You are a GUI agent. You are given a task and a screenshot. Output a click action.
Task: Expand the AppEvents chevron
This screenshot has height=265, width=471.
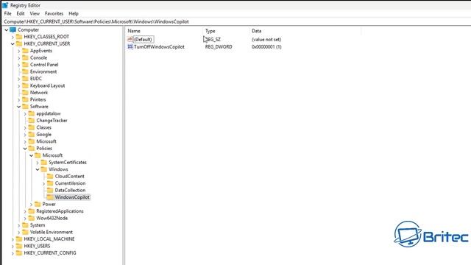(19, 51)
